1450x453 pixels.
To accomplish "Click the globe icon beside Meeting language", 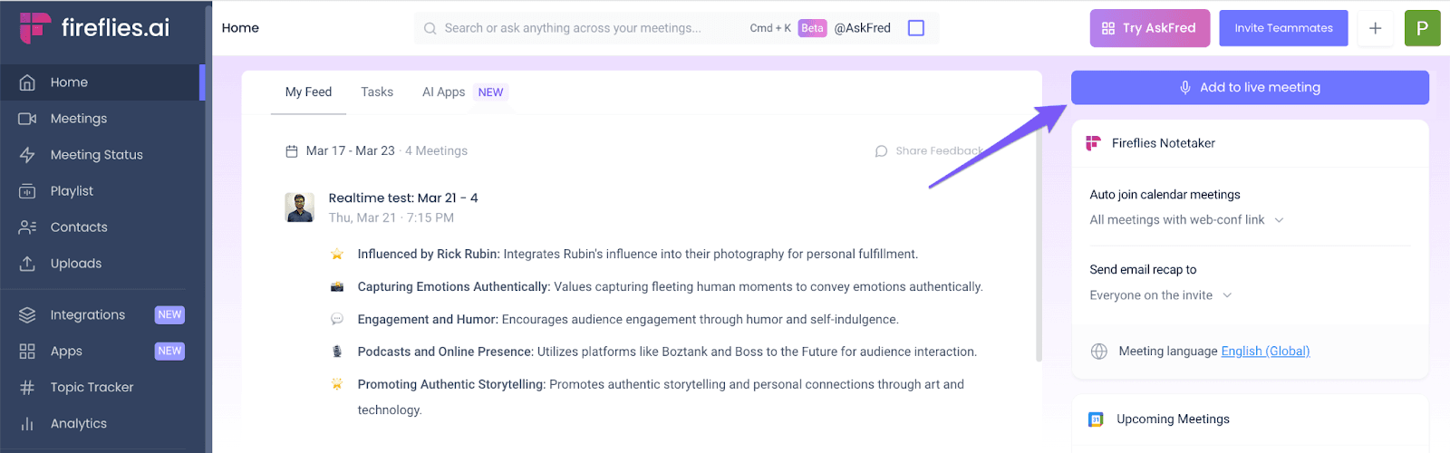I will click(x=1099, y=352).
